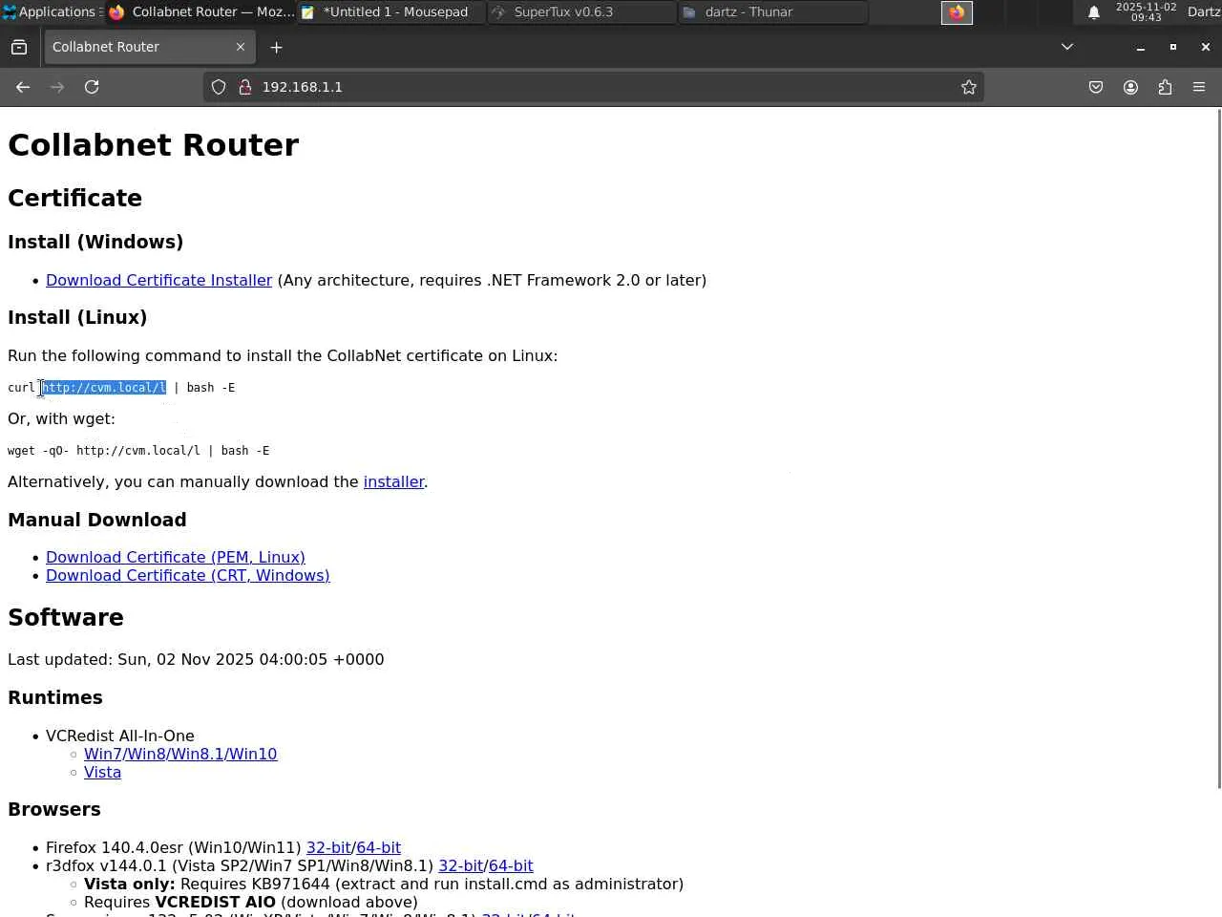Switch to the SuperTux v0.6.3 window

point(582,12)
